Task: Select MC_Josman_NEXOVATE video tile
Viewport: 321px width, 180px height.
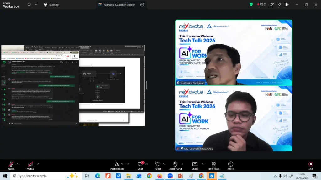Action: (x=234, y=118)
